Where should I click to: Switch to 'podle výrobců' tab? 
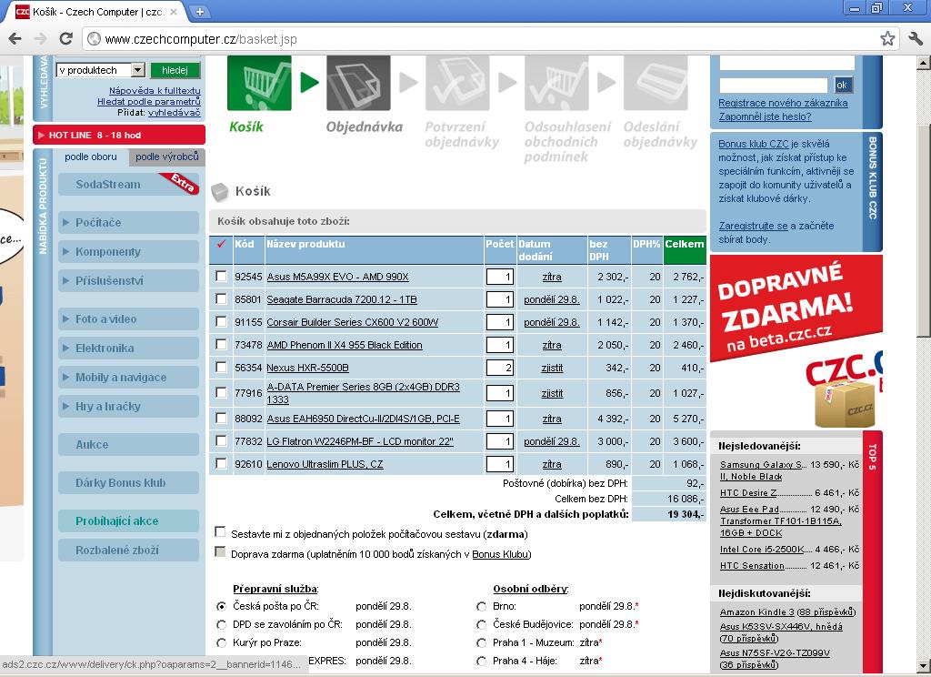[x=167, y=157]
